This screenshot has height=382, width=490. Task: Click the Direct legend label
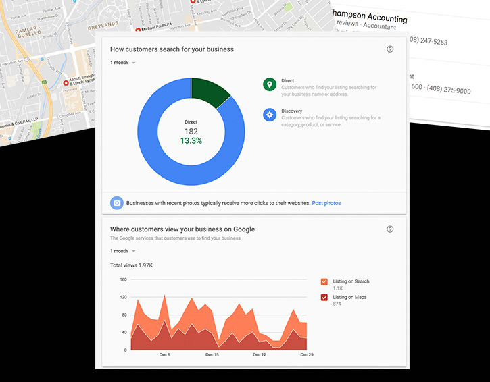point(287,80)
